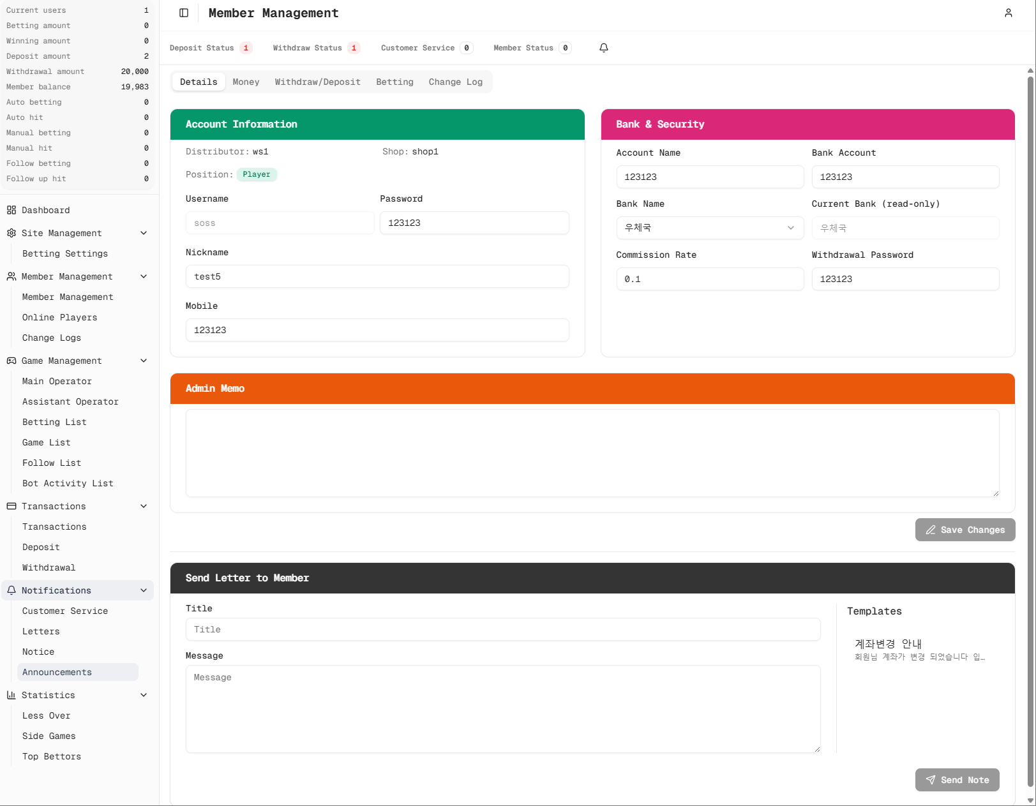1036x806 pixels.
Task: Collapse the Member Management sidebar section
Action: 144,276
